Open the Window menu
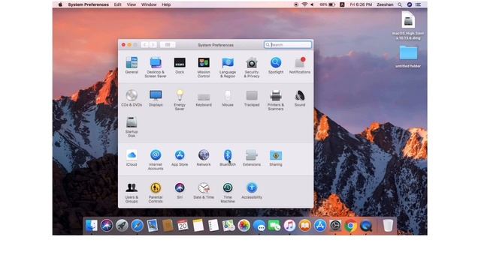 tap(149, 4)
